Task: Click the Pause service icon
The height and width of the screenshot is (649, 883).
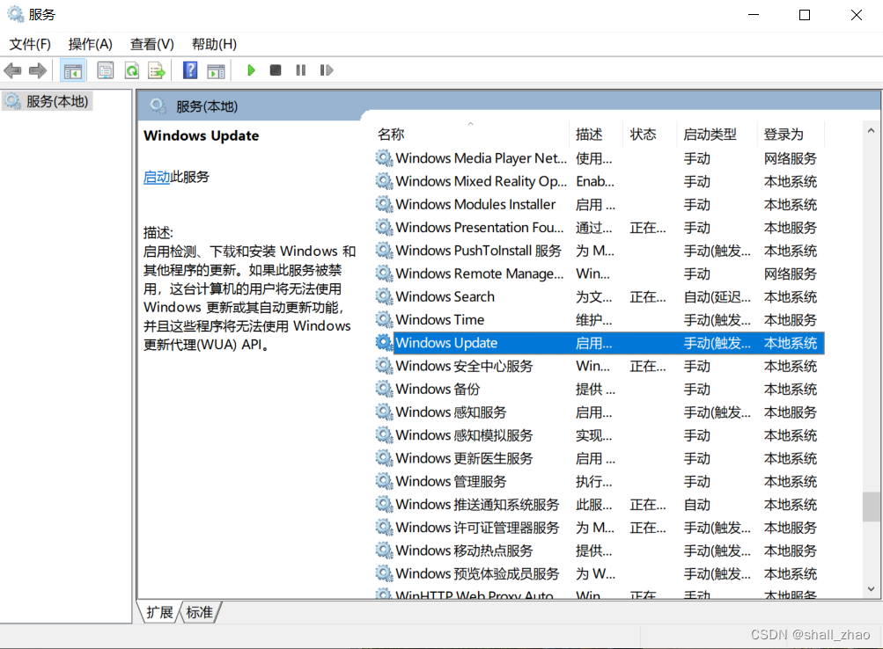Action: click(x=301, y=70)
